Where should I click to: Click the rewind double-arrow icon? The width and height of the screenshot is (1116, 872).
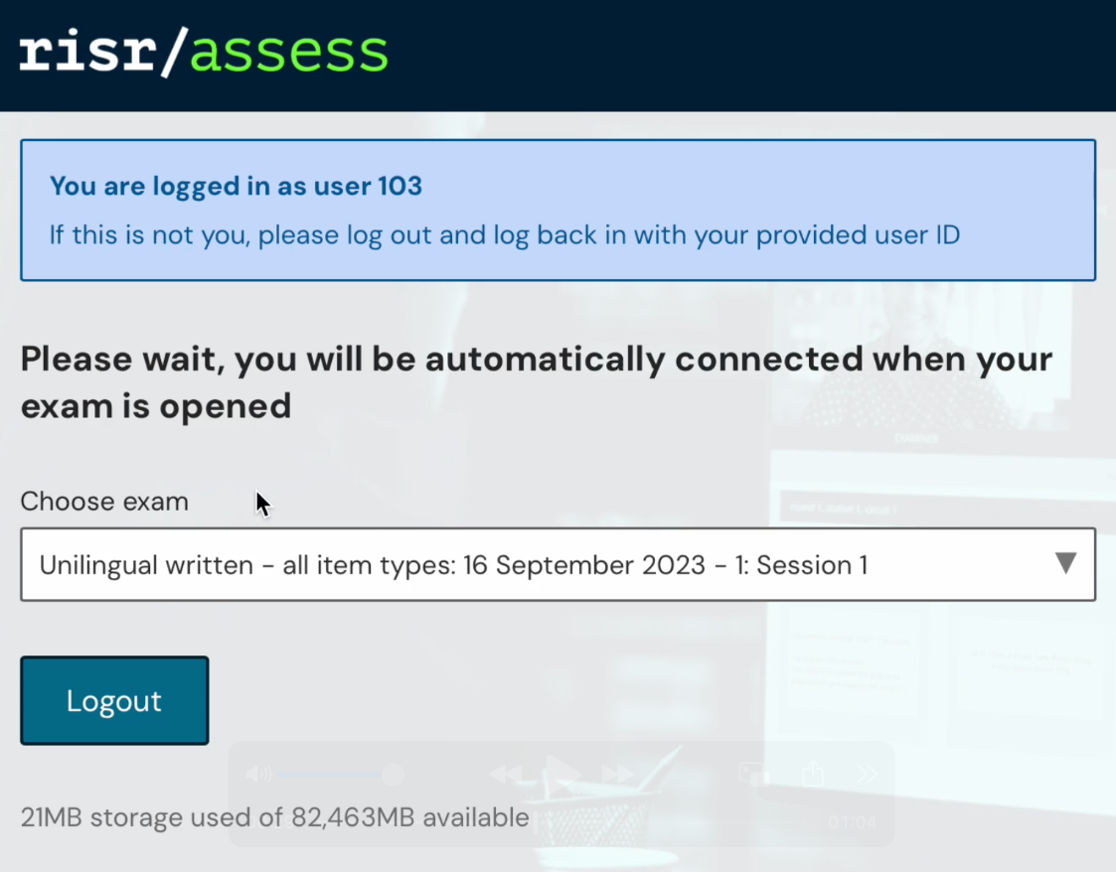[506, 774]
